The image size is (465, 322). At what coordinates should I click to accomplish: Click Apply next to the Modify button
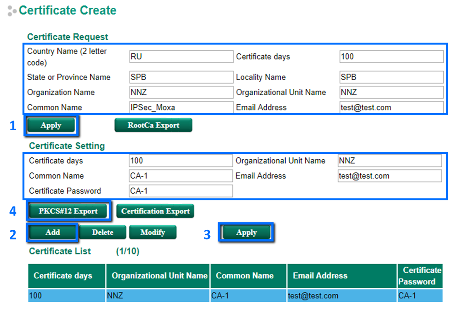tap(246, 233)
